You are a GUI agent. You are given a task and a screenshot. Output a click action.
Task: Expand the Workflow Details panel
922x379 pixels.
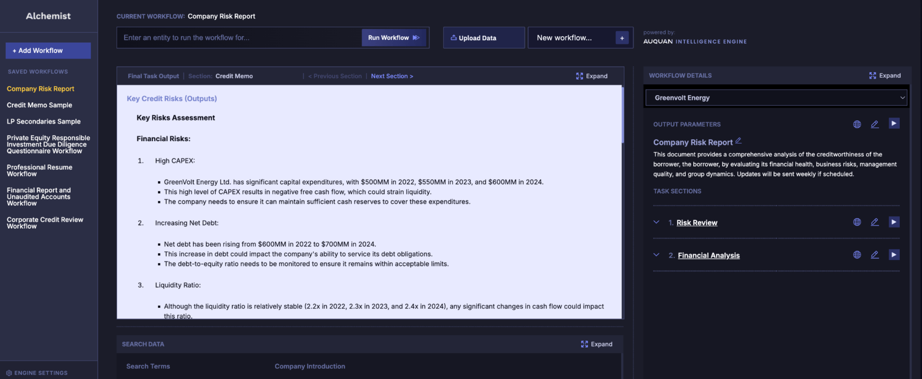click(x=885, y=76)
